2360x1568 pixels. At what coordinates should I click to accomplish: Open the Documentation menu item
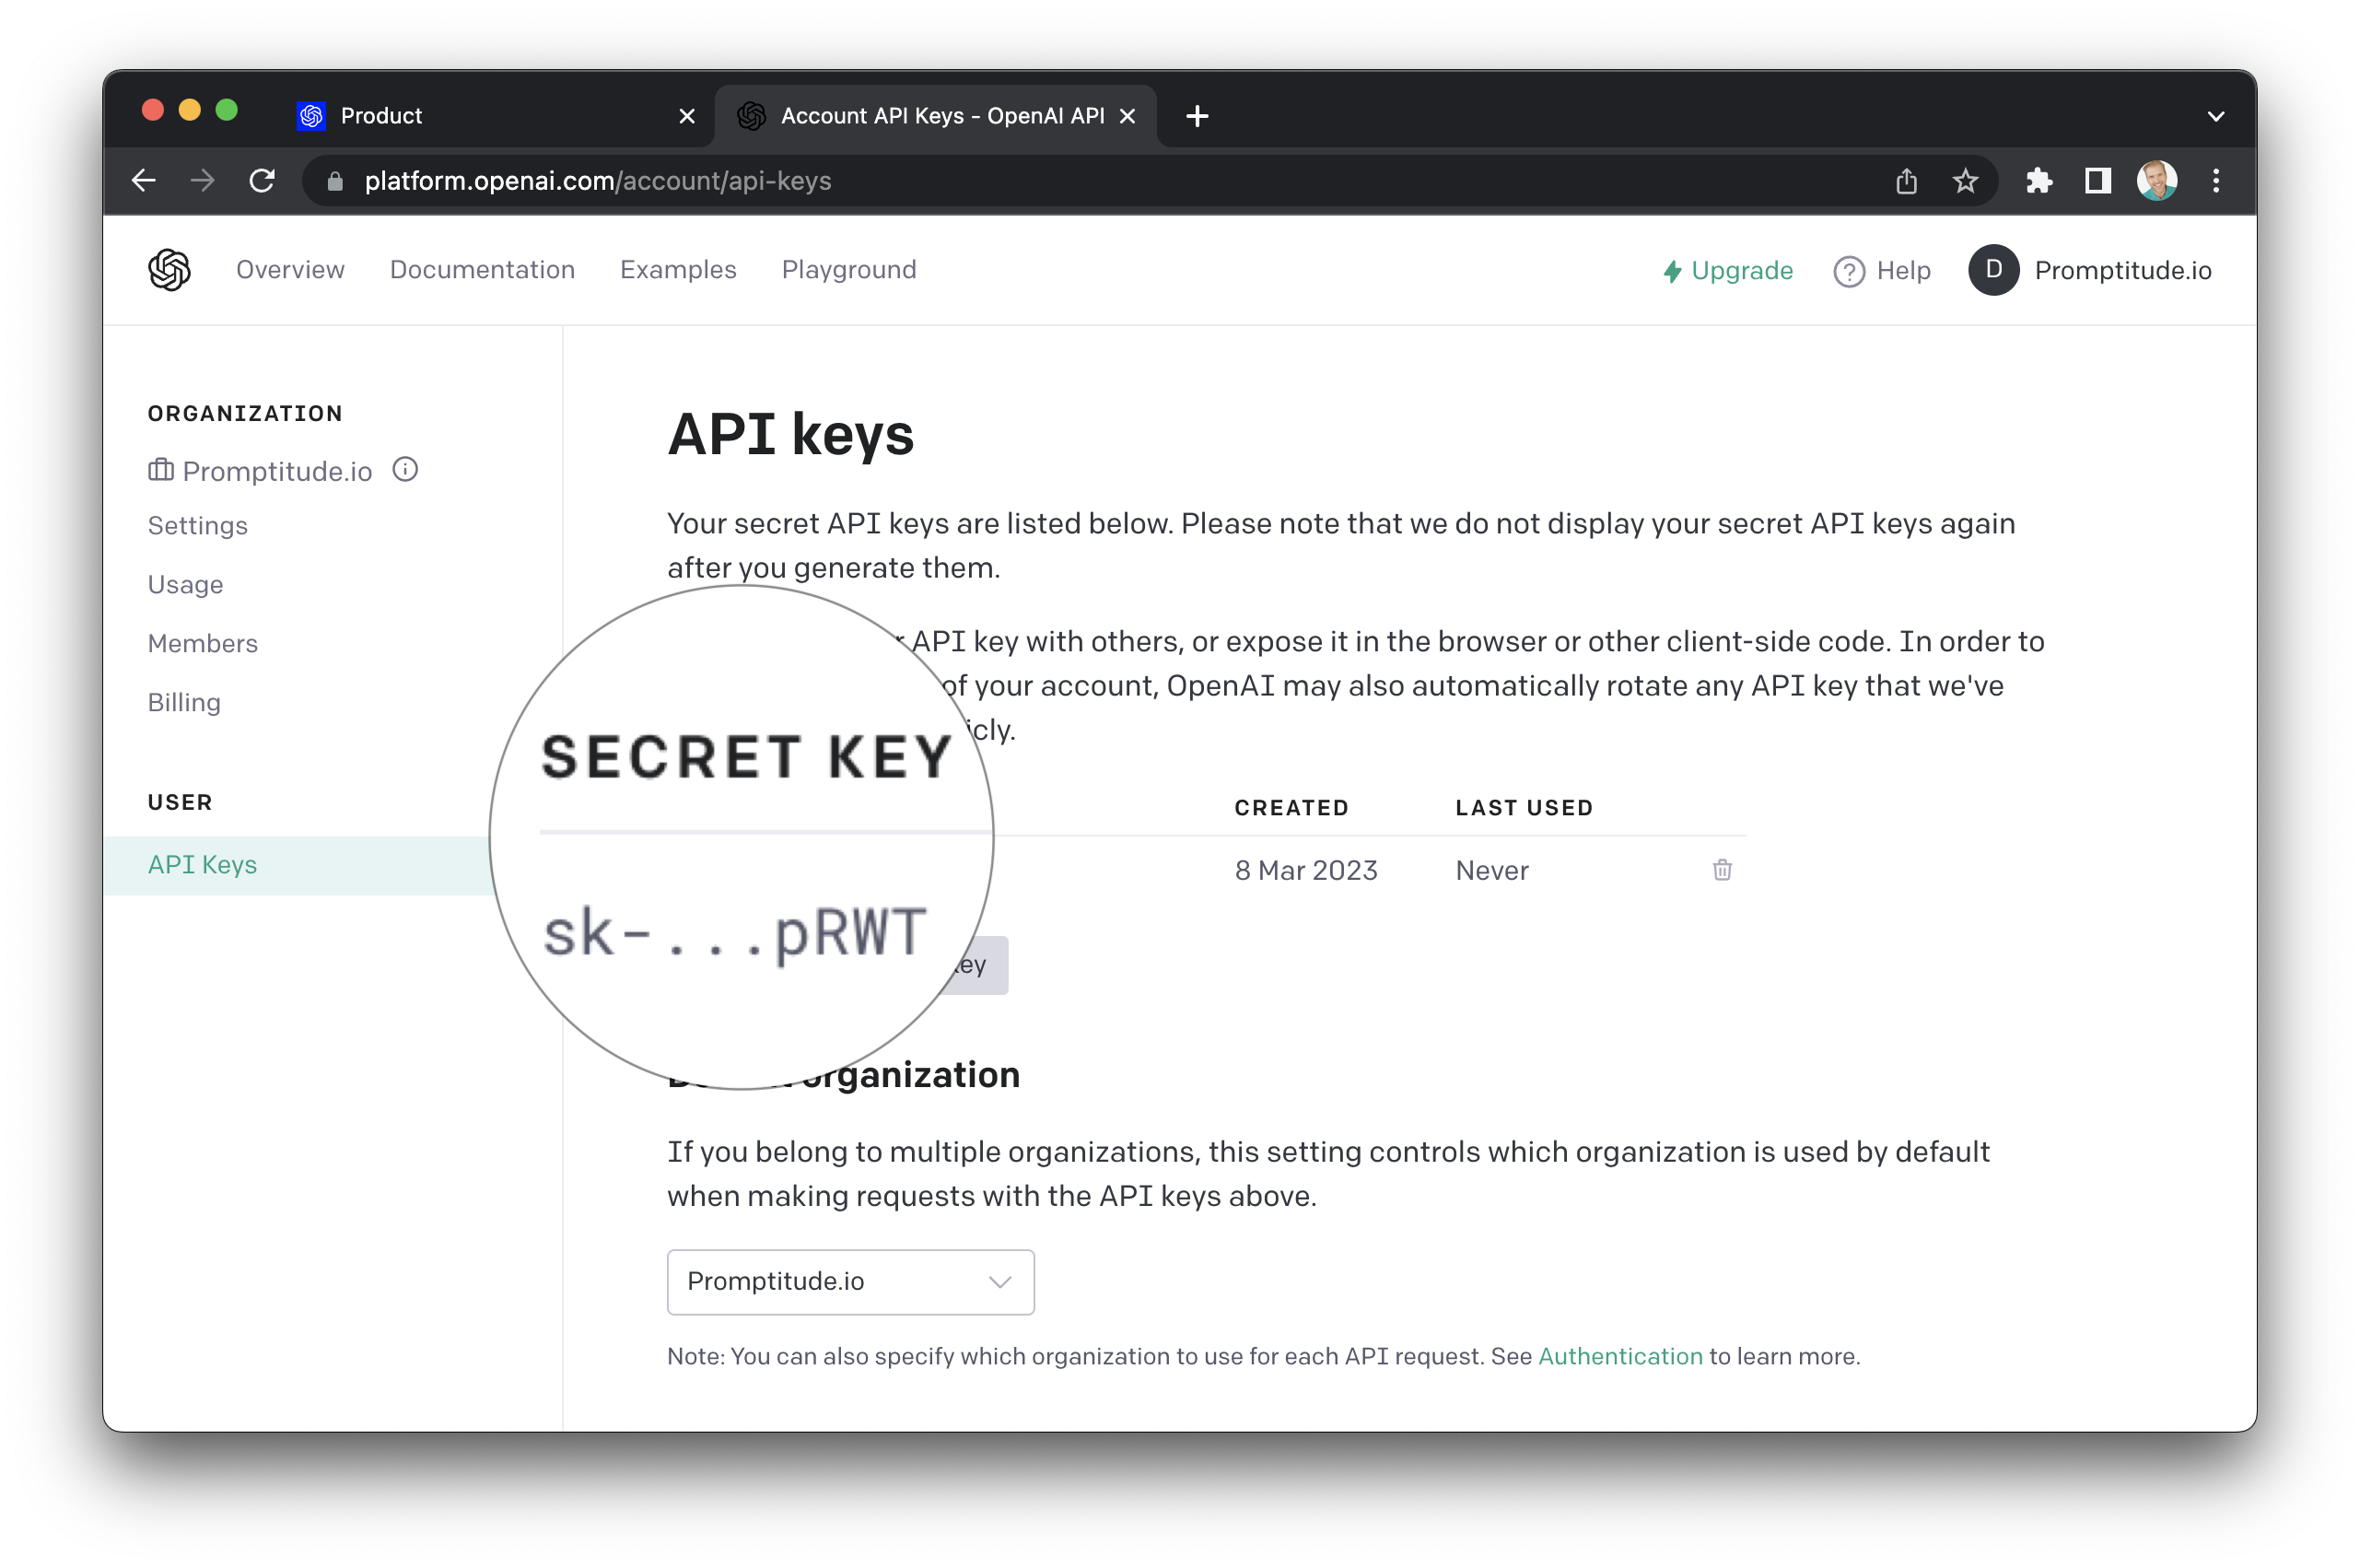coord(483,270)
